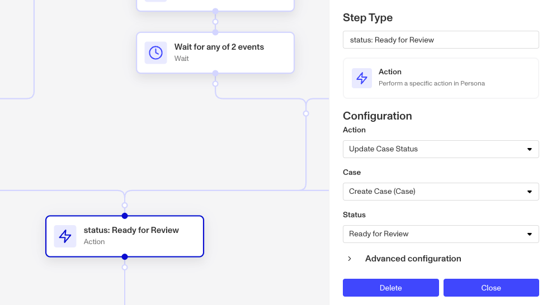Click the lightning bolt icon on the status step
547x305 pixels.
(65, 236)
